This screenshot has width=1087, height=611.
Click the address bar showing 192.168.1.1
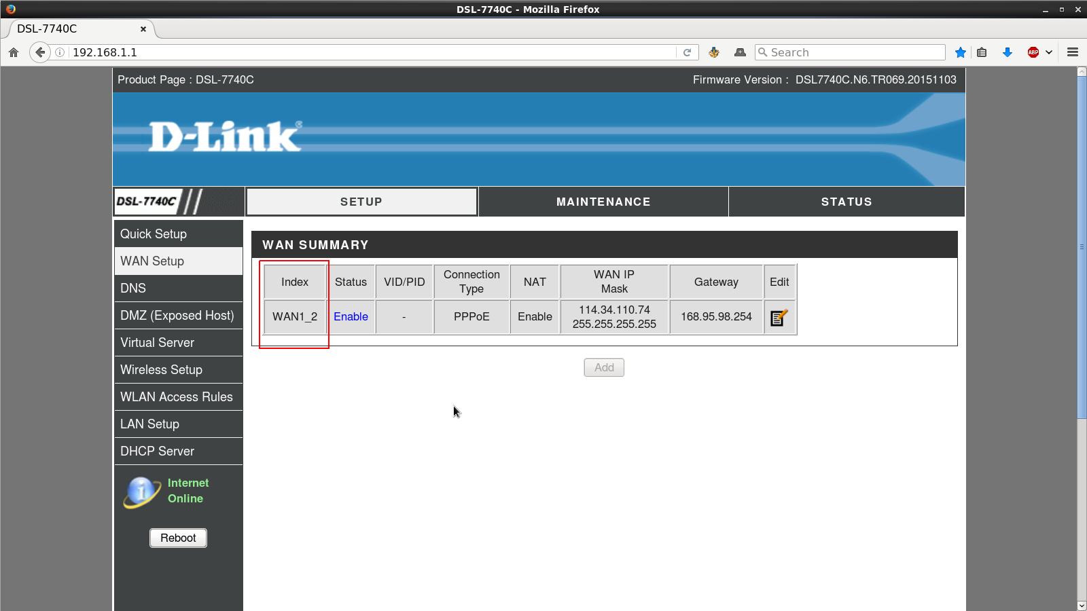[372, 52]
